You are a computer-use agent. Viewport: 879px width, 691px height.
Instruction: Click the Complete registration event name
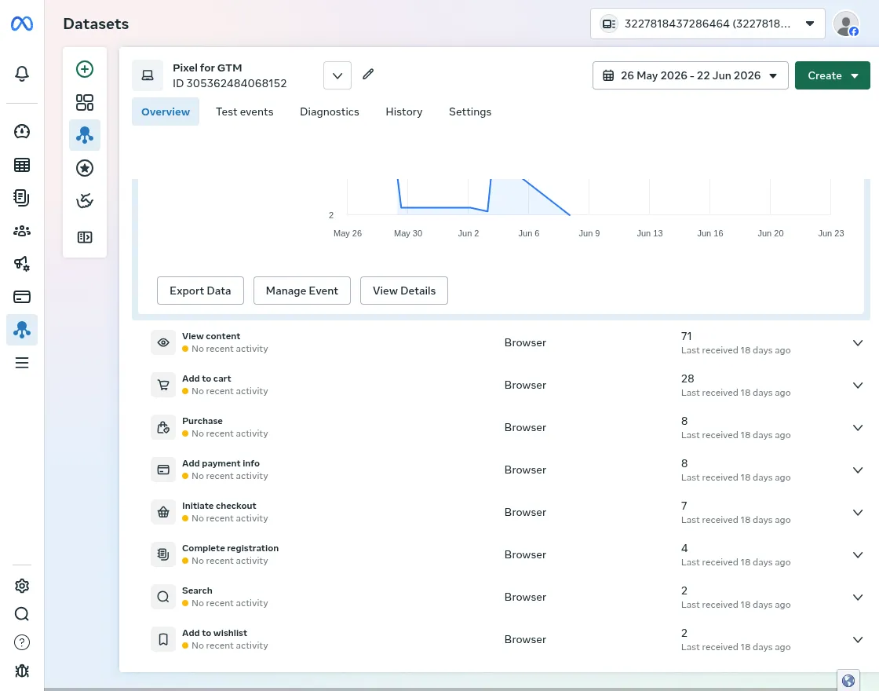click(x=231, y=548)
